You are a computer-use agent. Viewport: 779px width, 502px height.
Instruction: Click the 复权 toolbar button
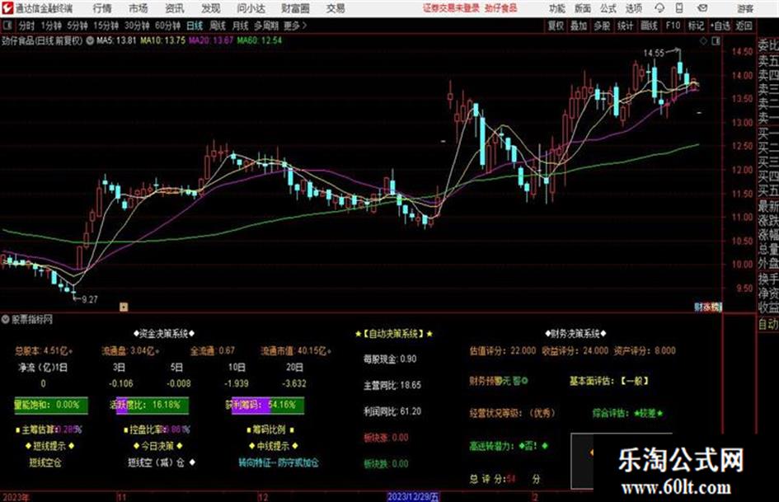[x=556, y=26]
